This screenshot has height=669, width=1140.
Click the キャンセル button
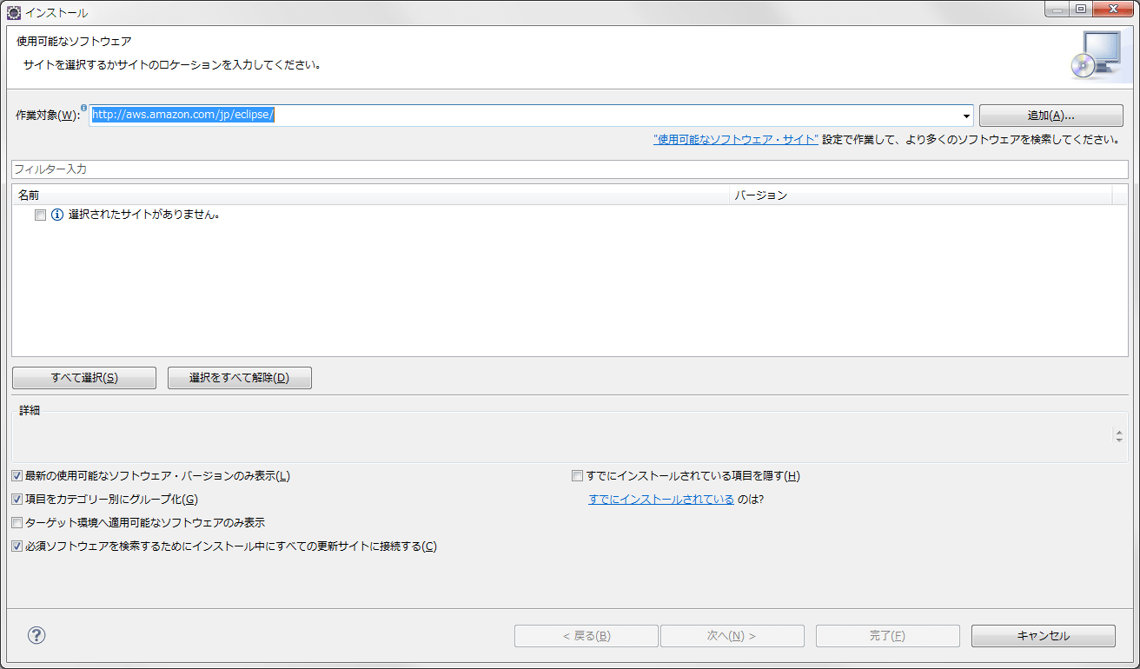coord(1043,635)
